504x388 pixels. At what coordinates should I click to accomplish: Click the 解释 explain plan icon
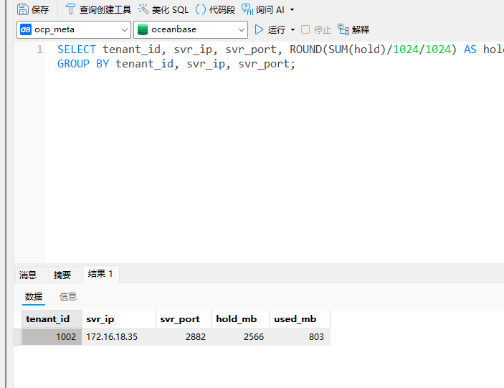click(344, 29)
